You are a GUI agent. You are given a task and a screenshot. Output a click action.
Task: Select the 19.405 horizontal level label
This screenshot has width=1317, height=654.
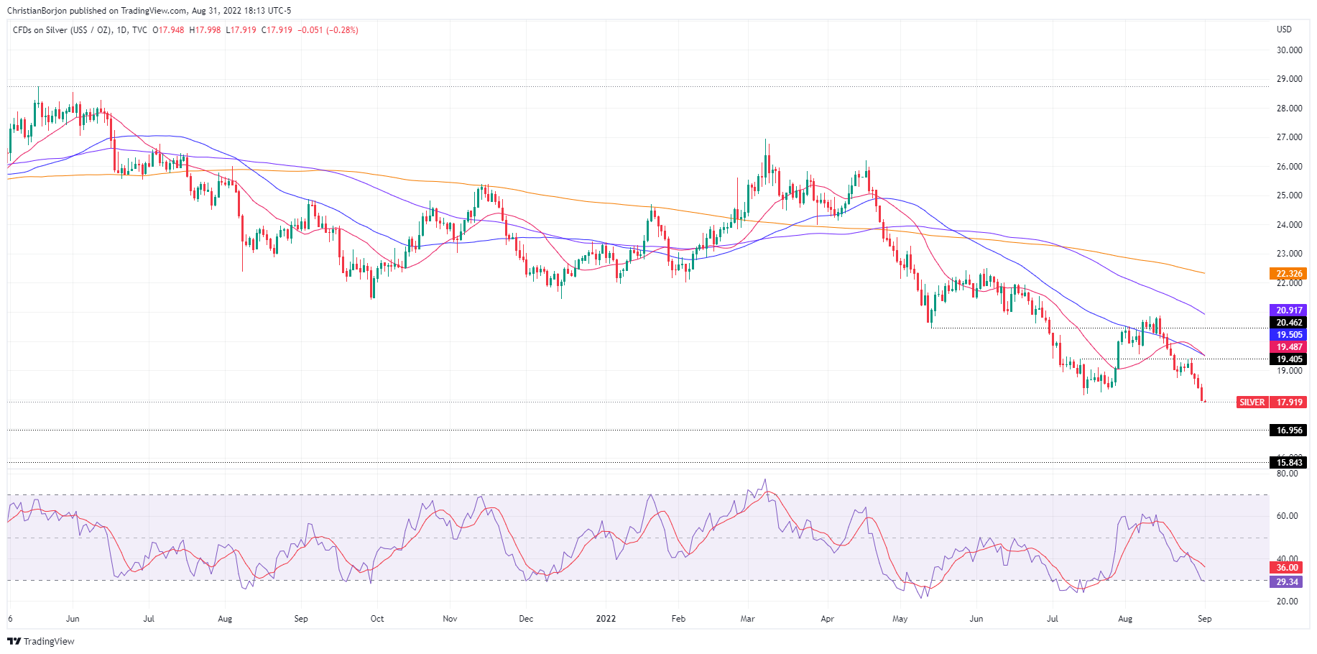coord(1289,359)
